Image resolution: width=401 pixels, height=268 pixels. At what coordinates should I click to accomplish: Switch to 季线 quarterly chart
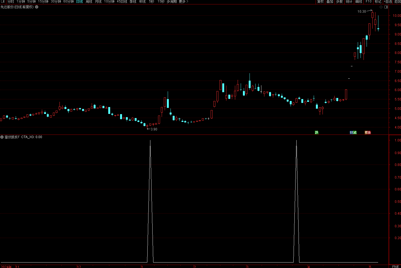point(133,2)
